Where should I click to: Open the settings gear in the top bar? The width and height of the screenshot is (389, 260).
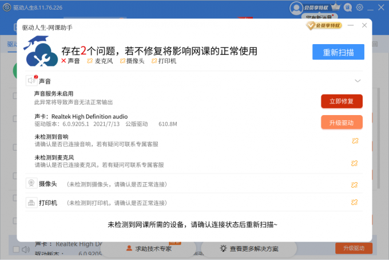click(x=360, y=7)
